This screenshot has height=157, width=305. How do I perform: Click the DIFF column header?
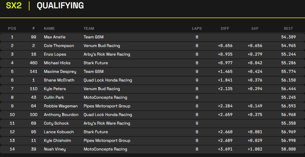tap(225, 29)
